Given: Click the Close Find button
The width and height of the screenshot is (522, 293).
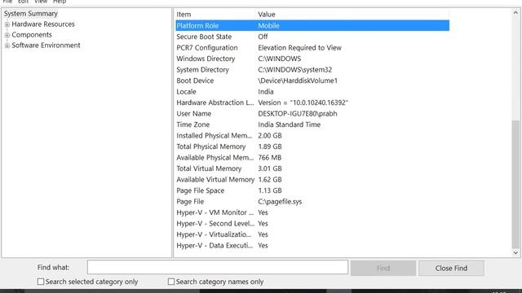Looking at the screenshot, I should 451,268.
